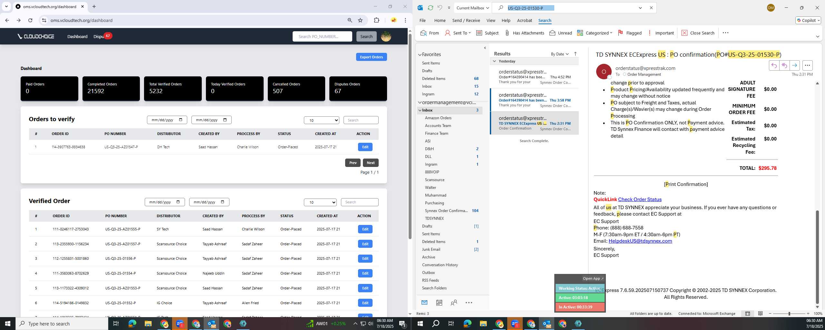Switch to the Home ribbon tab
Image resolution: width=825 pixels, height=330 pixels.
pos(440,20)
